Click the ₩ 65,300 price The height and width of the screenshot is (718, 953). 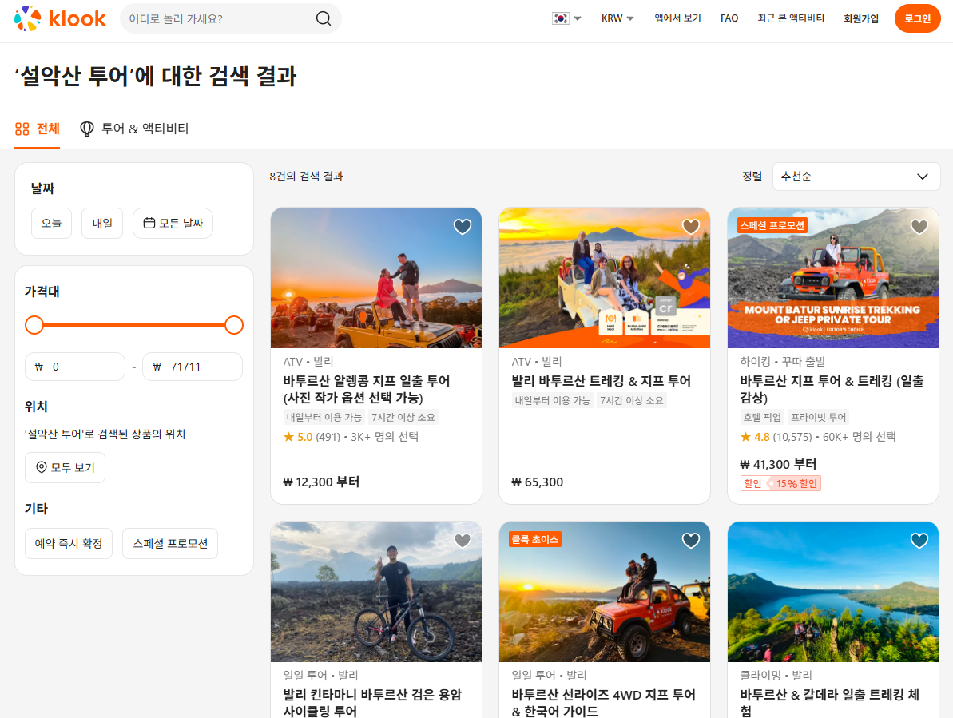coord(538,482)
